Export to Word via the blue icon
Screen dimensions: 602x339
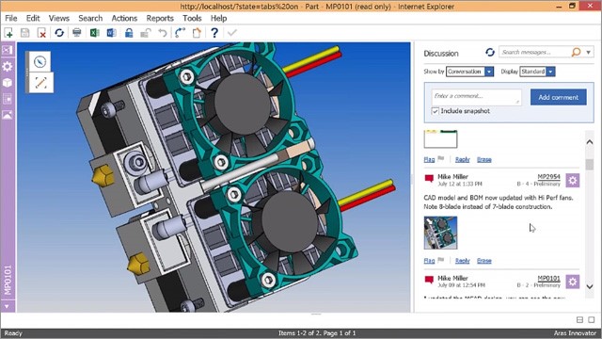pyautogui.click(x=111, y=33)
